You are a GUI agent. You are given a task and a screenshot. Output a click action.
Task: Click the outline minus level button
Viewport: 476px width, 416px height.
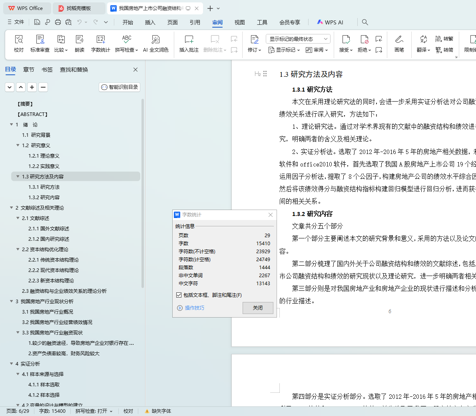(43, 87)
